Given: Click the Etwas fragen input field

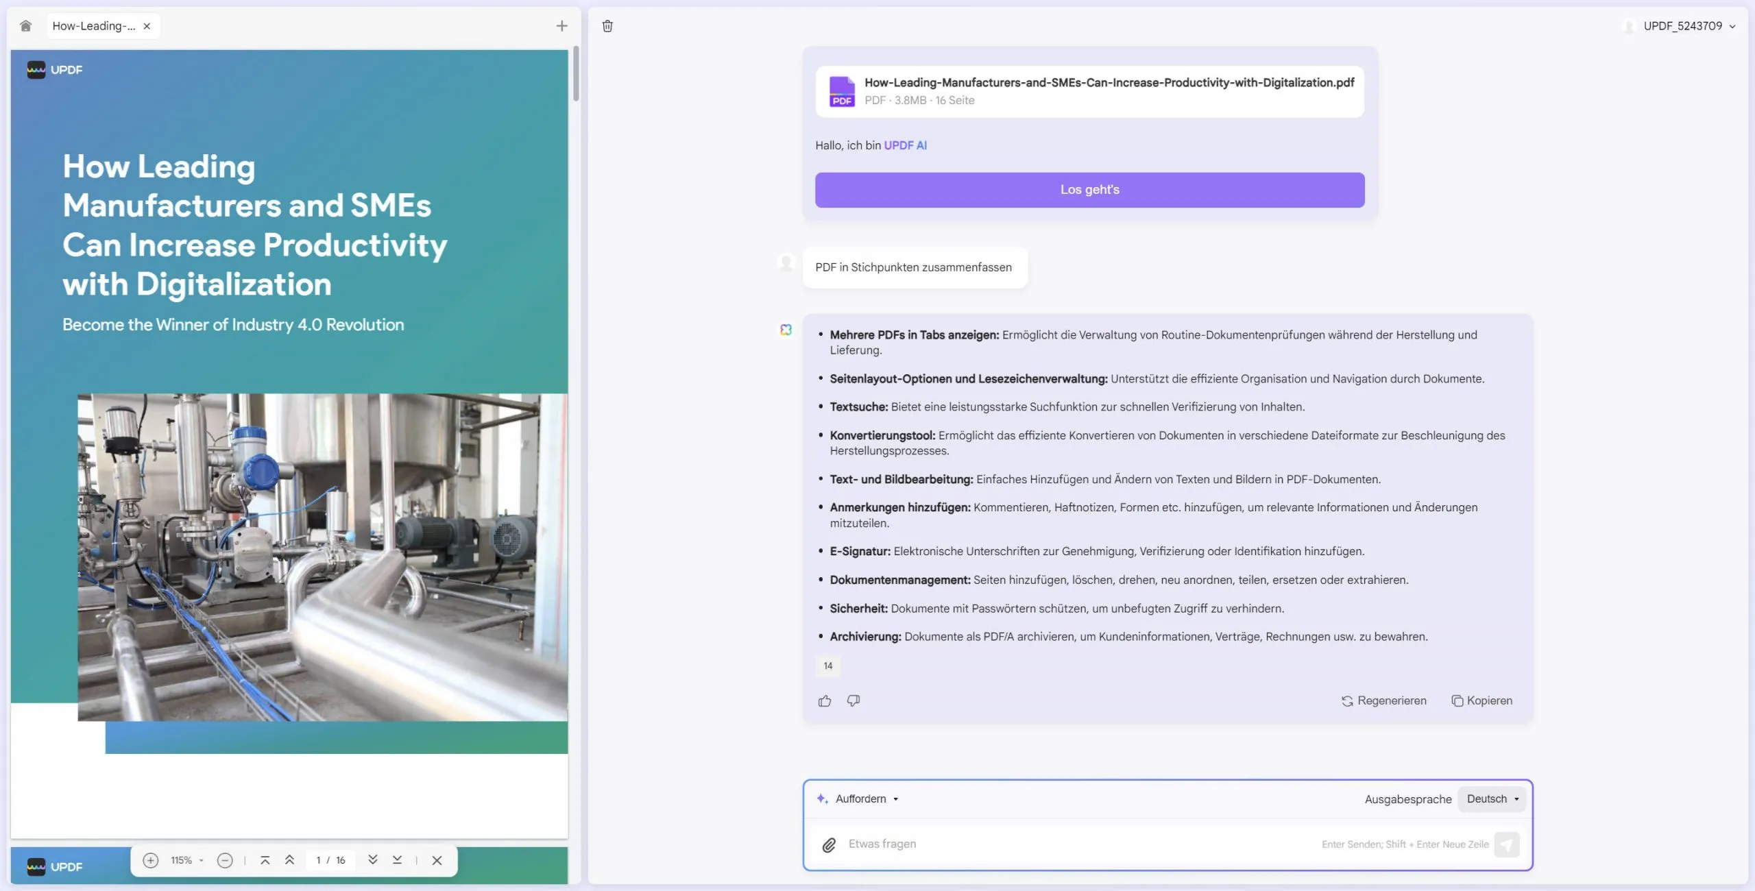Looking at the screenshot, I should tap(1076, 844).
